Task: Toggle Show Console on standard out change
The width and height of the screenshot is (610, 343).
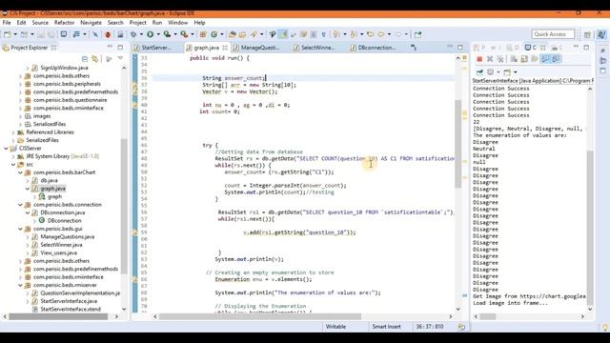Action: pos(545,59)
